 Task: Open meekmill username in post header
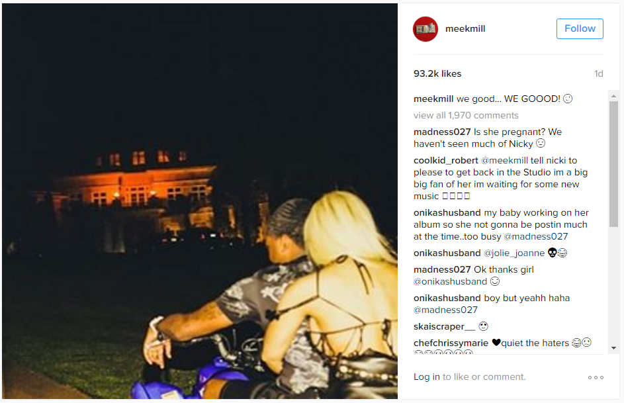pos(465,28)
